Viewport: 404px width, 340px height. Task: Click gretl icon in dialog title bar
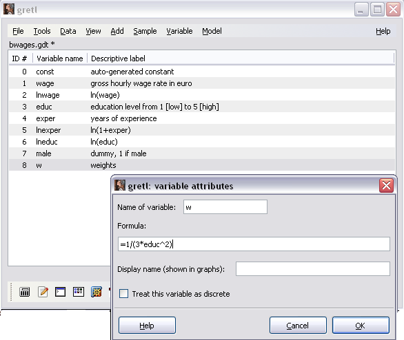[x=120, y=185]
